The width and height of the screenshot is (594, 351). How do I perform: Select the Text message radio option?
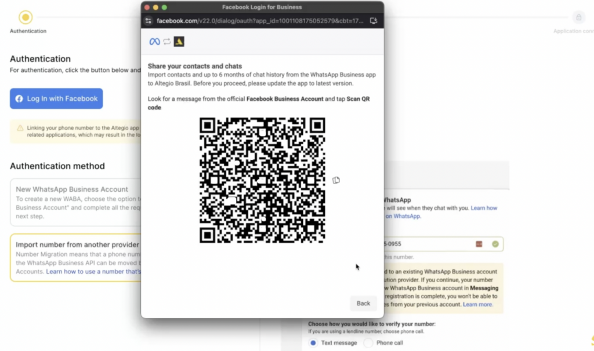[313, 343]
